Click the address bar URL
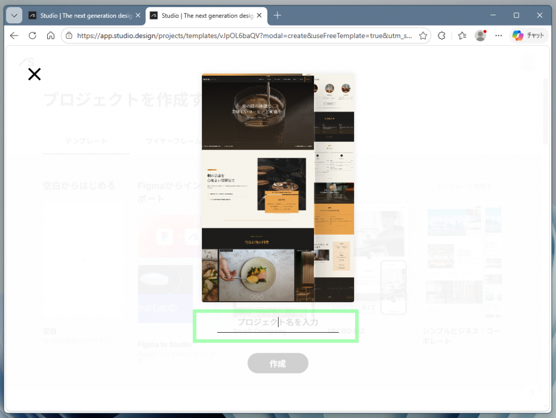 244,35
